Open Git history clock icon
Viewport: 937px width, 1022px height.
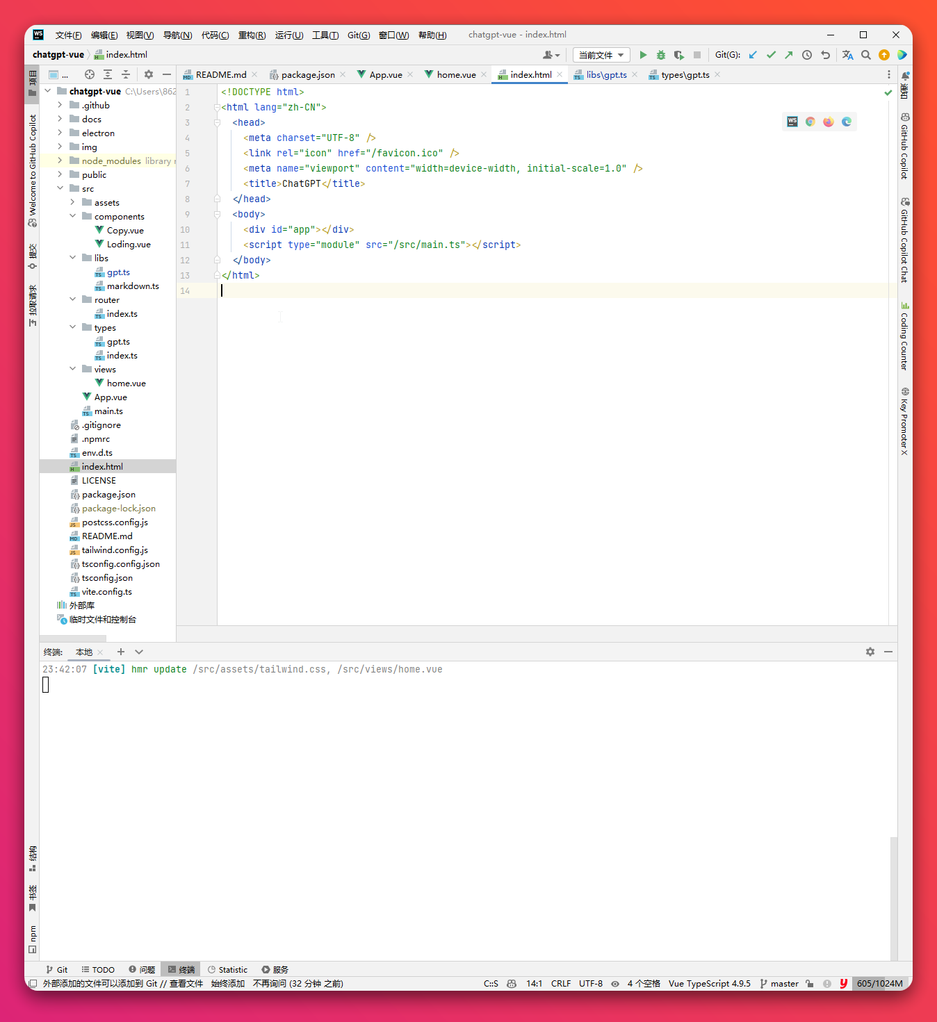click(807, 55)
